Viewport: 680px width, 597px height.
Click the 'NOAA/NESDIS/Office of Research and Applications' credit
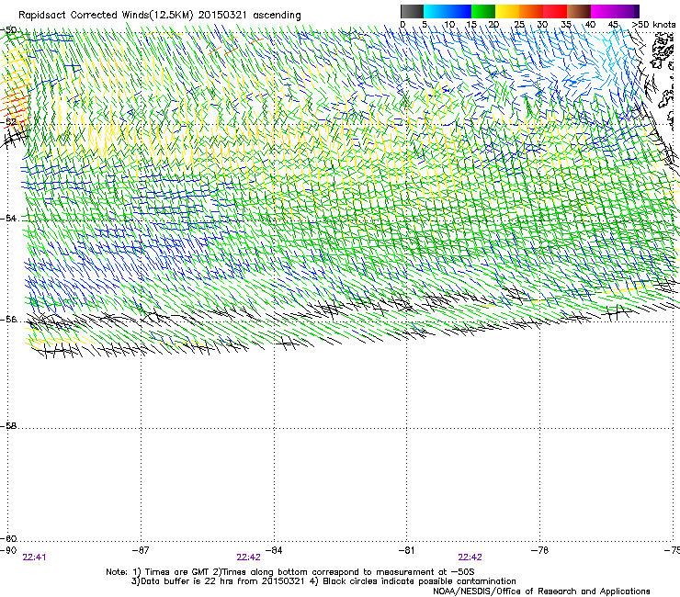(x=541, y=591)
